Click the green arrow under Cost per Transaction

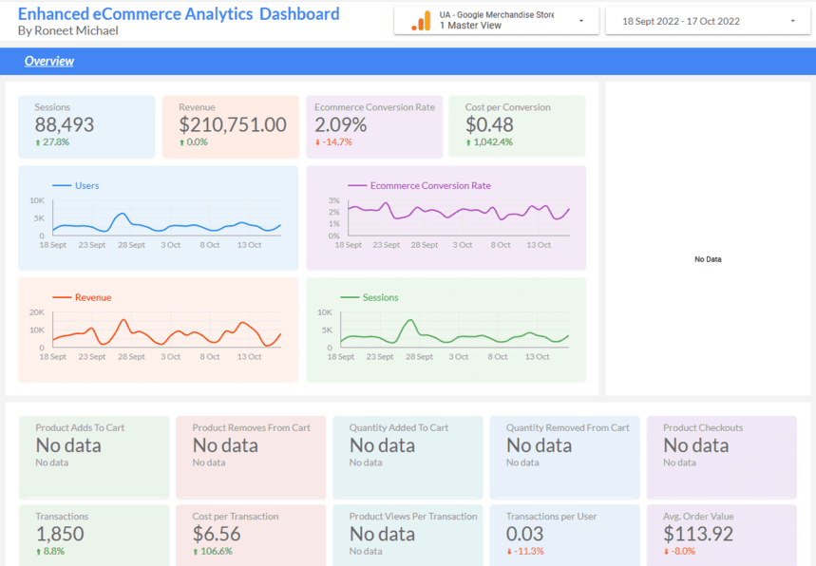(x=196, y=551)
